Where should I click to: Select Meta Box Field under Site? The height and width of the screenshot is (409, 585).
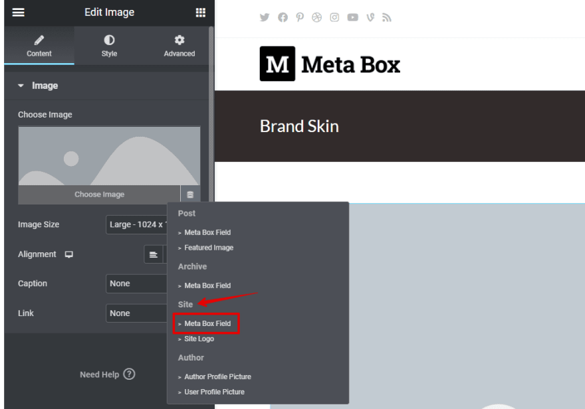[207, 324]
